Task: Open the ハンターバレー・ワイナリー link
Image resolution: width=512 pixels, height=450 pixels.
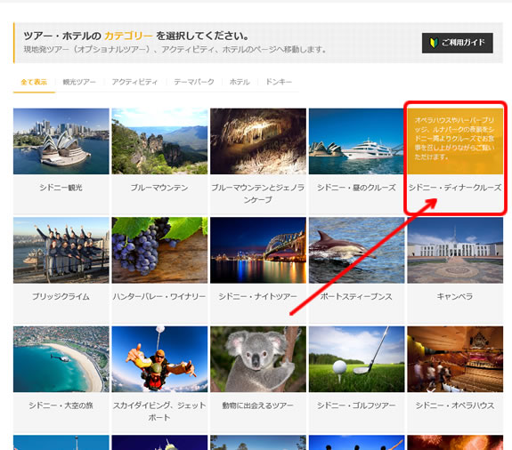Action: pos(159,296)
